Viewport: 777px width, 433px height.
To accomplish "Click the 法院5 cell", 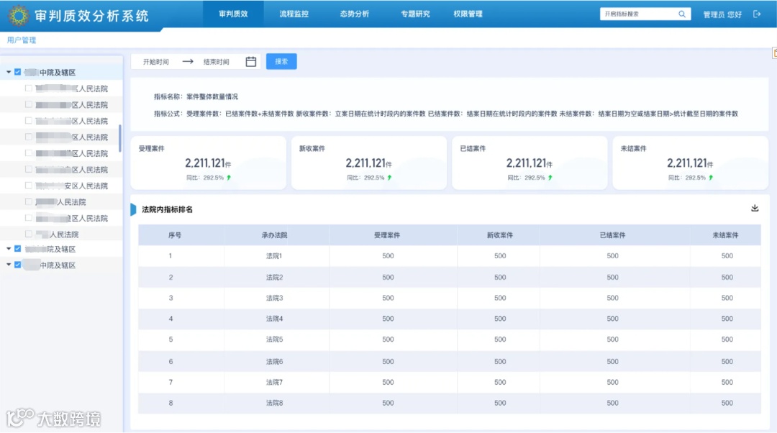I will coord(274,339).
